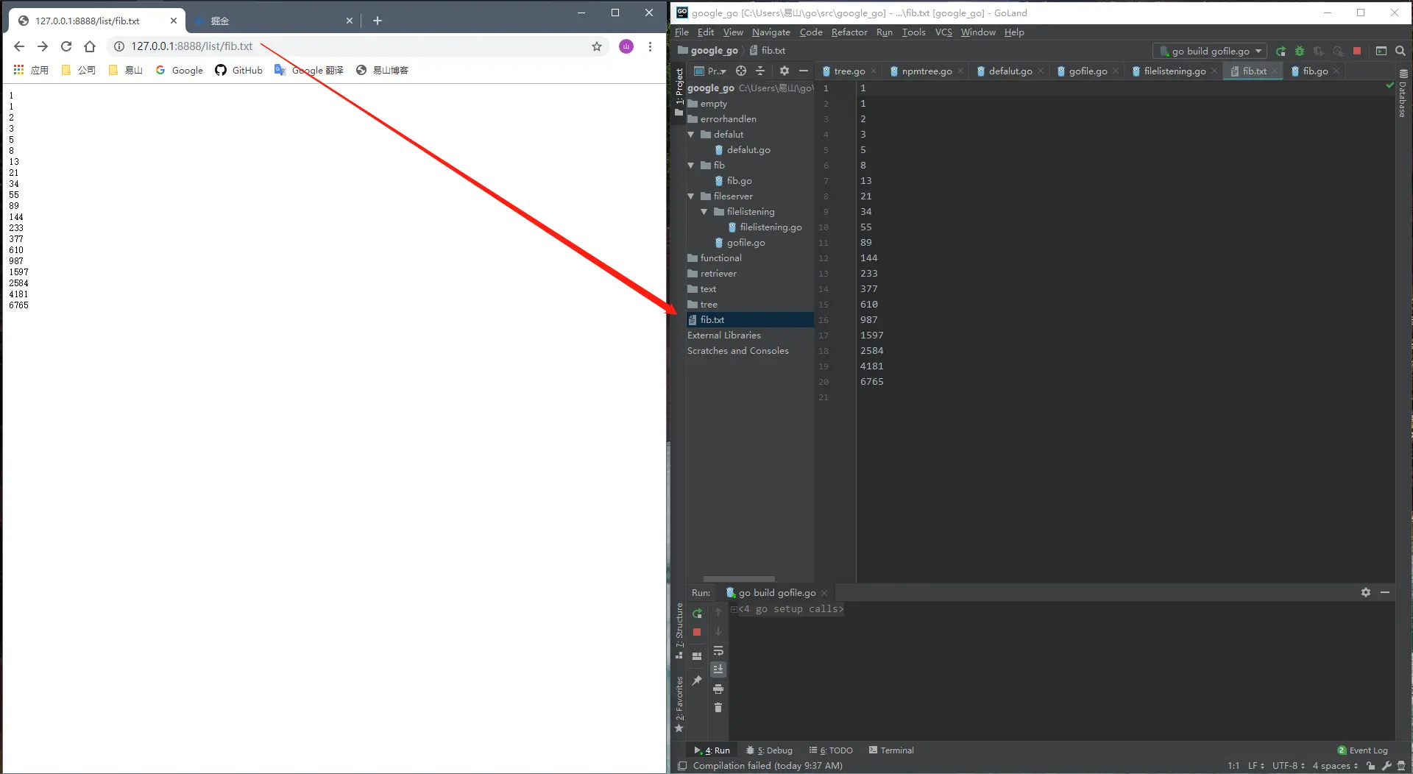Open the Event Log

click(1362, 750)
